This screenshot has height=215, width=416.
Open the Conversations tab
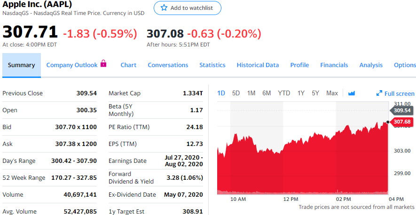click(168, 65)
